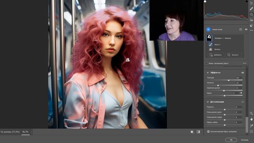Click the histogram graph
The image size is (254, 143).
click(x=226, y=10)
